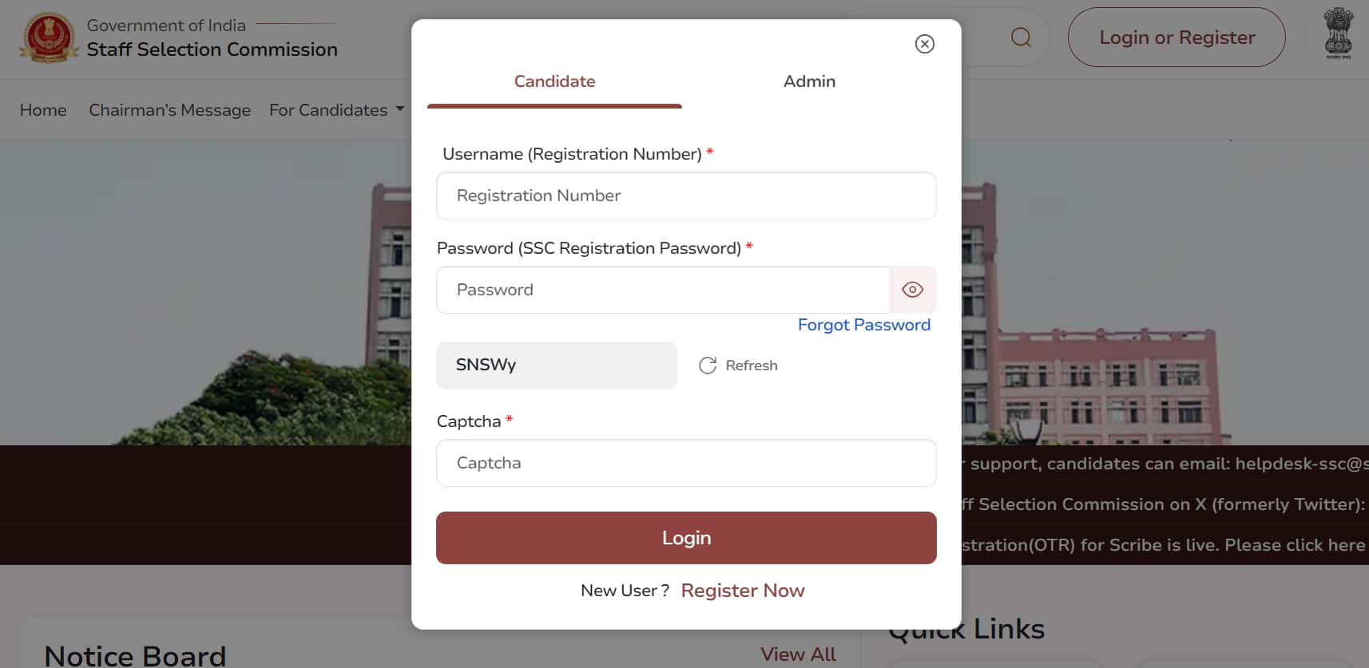Click the search magnifier icon
Screen dimensions: 1369x668
coord(1020,37)
